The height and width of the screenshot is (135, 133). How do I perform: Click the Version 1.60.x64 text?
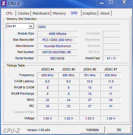pyautogui.click(x=39, y=130)
